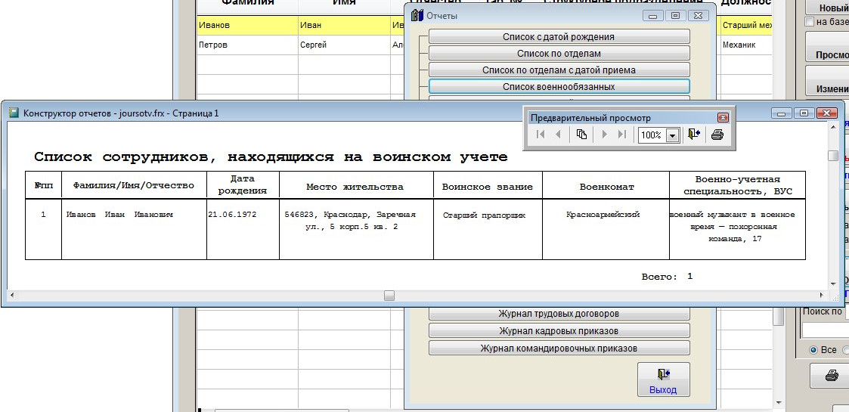Click 'Список по отделам с датой приема'
849x412 pixels.
[x=559, y=70]
